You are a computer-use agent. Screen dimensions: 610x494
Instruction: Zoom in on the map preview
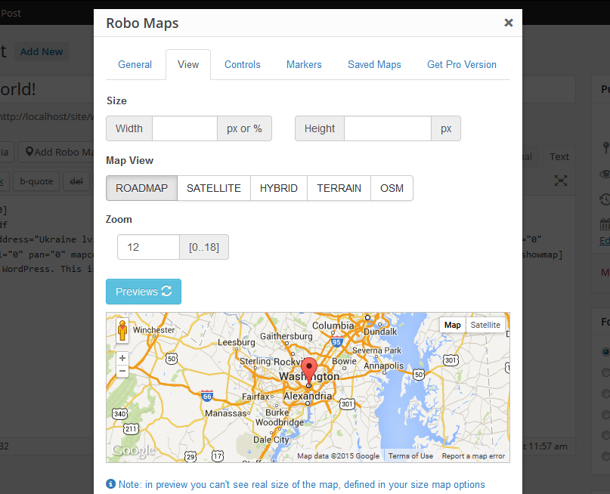click(122, 358)
